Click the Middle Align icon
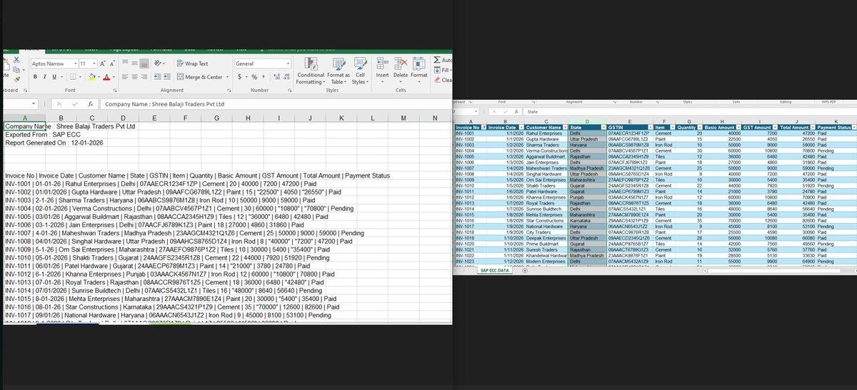This screenshot has height=390, width=857. coord(134,63)
